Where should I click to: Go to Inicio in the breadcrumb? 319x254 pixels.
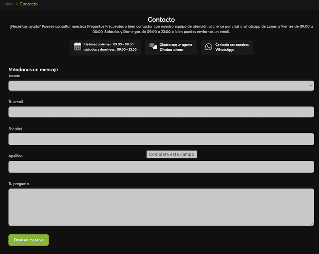point(8,4)
